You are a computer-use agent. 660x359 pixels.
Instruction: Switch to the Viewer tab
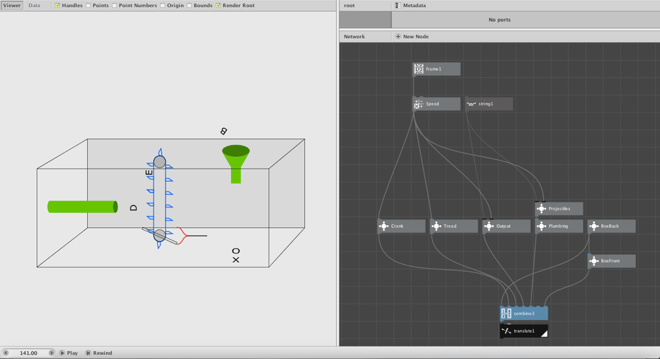point(12,5)
